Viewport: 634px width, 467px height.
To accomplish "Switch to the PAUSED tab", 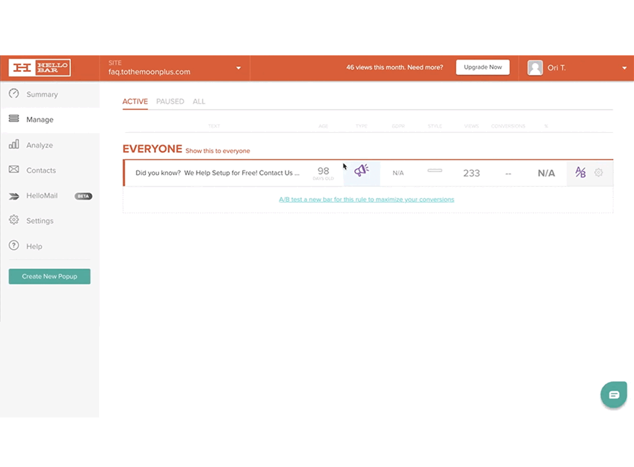I will point(170,101).
